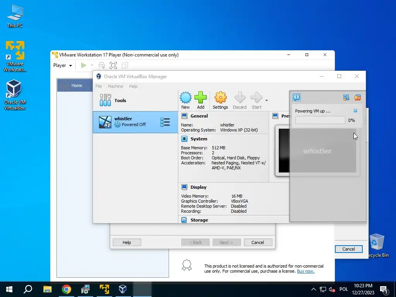Open File Explorer from the taskbar
This screenshot has width=396, height=297.
click(47, 289)
